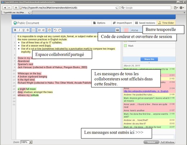Indent the selected line

[x=39, y=30]
